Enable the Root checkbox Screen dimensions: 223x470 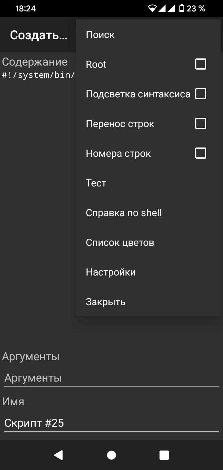201,64
